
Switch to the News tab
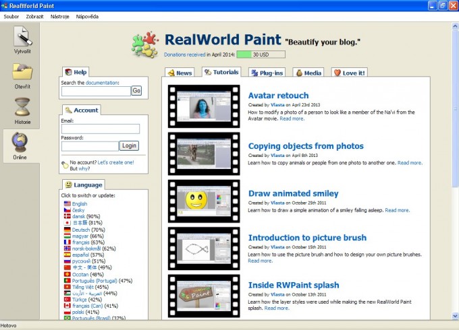coord(180,73)
